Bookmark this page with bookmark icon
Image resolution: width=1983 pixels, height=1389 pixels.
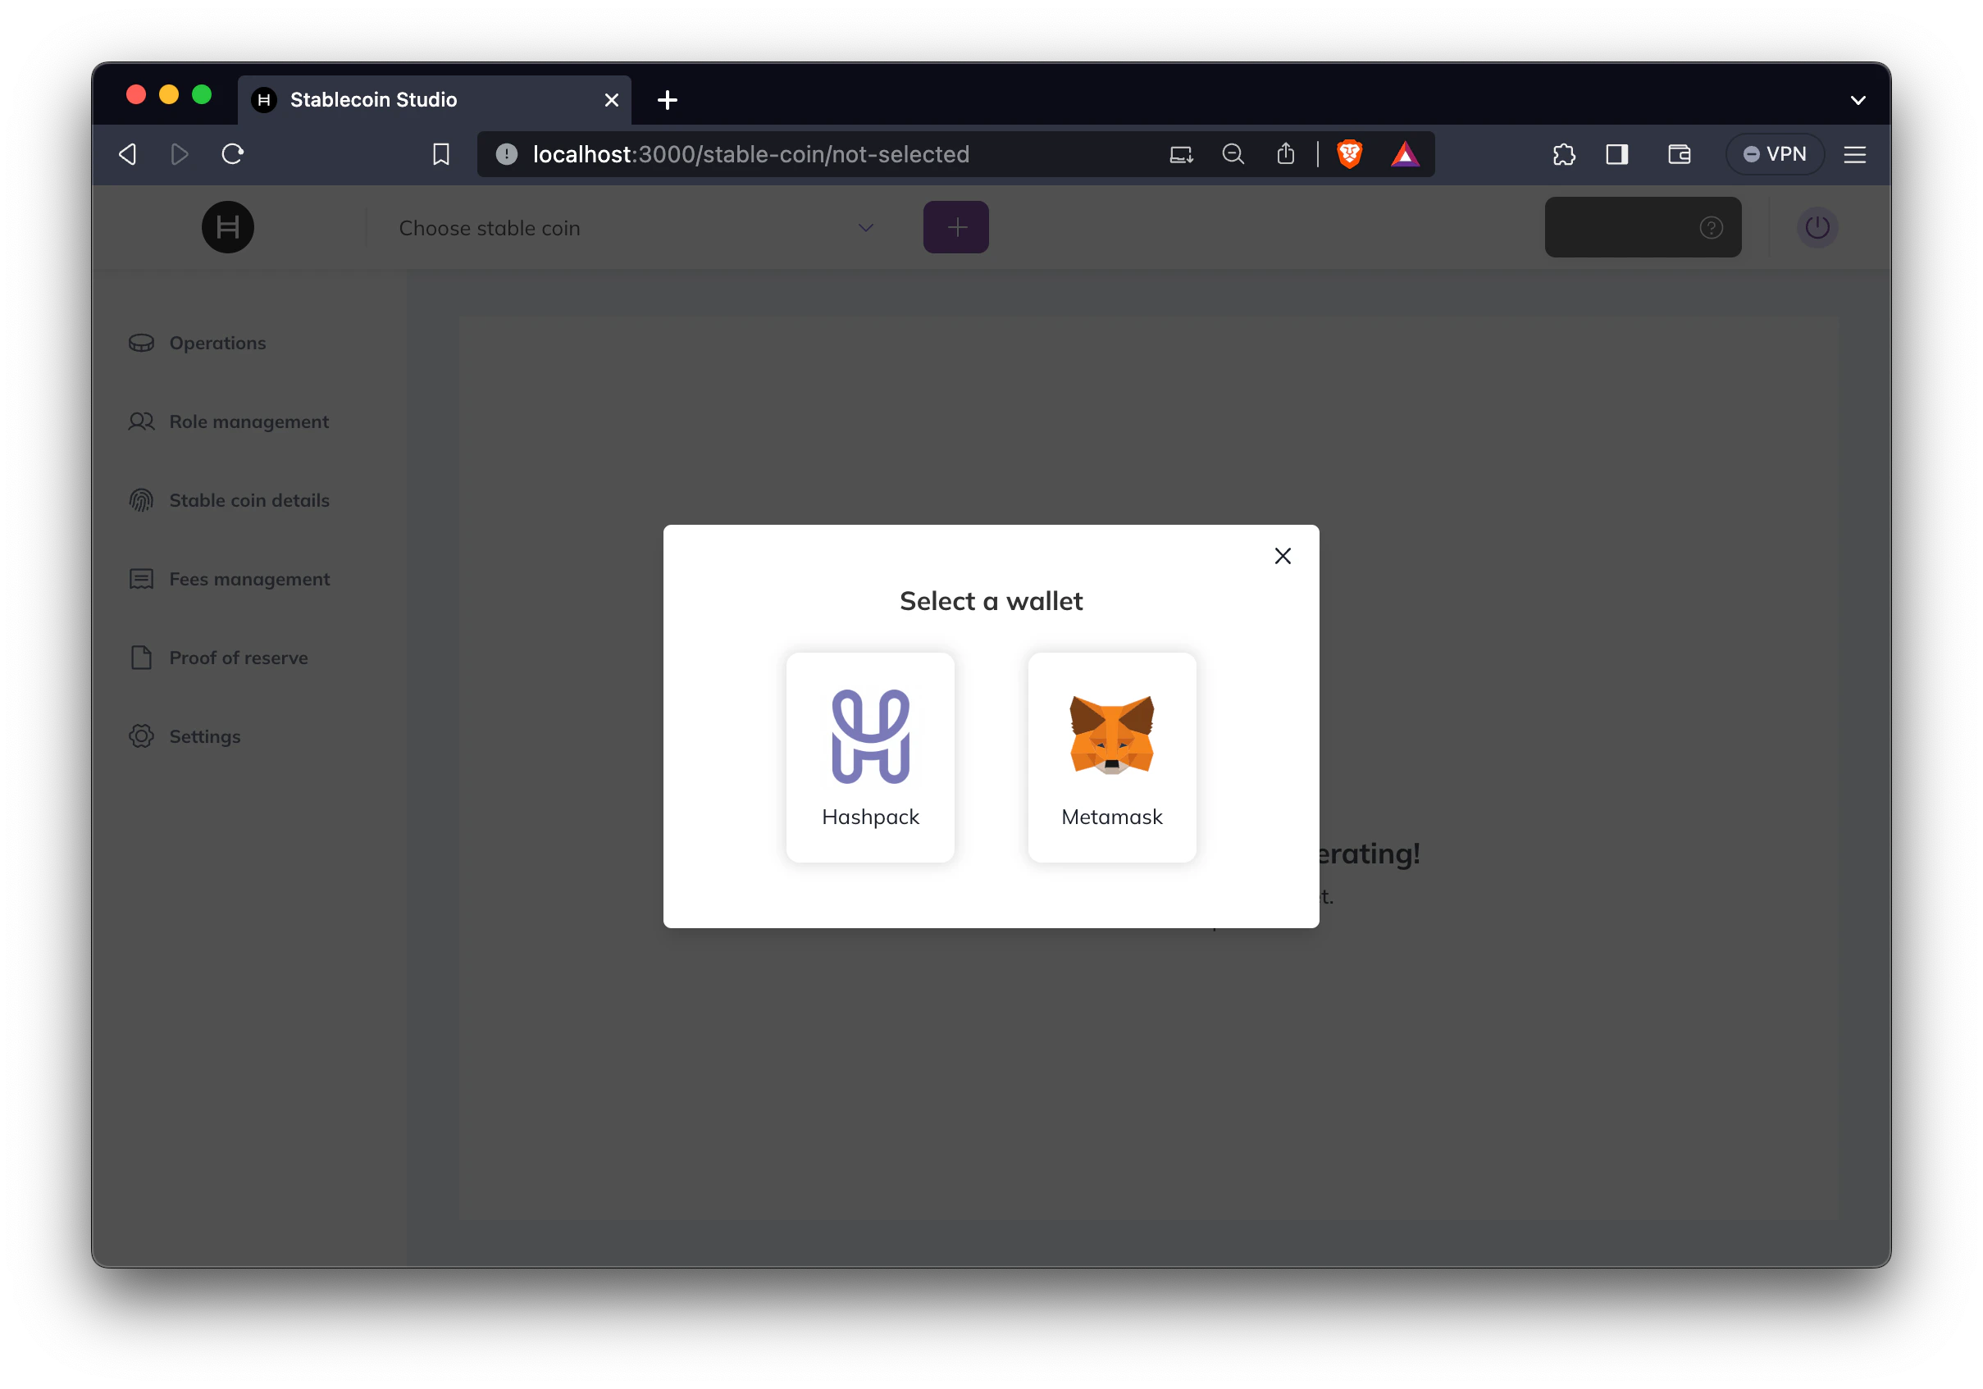[440, 154]
